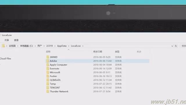The image size is (186, 105).
Task: Click the Evernote folder icon
Action: [x=48, y=69]
